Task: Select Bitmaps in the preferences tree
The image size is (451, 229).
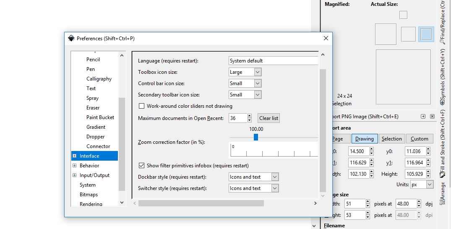Action: coord(89,195)
